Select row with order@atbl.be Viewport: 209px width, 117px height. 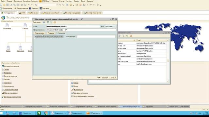coord(142,54)
